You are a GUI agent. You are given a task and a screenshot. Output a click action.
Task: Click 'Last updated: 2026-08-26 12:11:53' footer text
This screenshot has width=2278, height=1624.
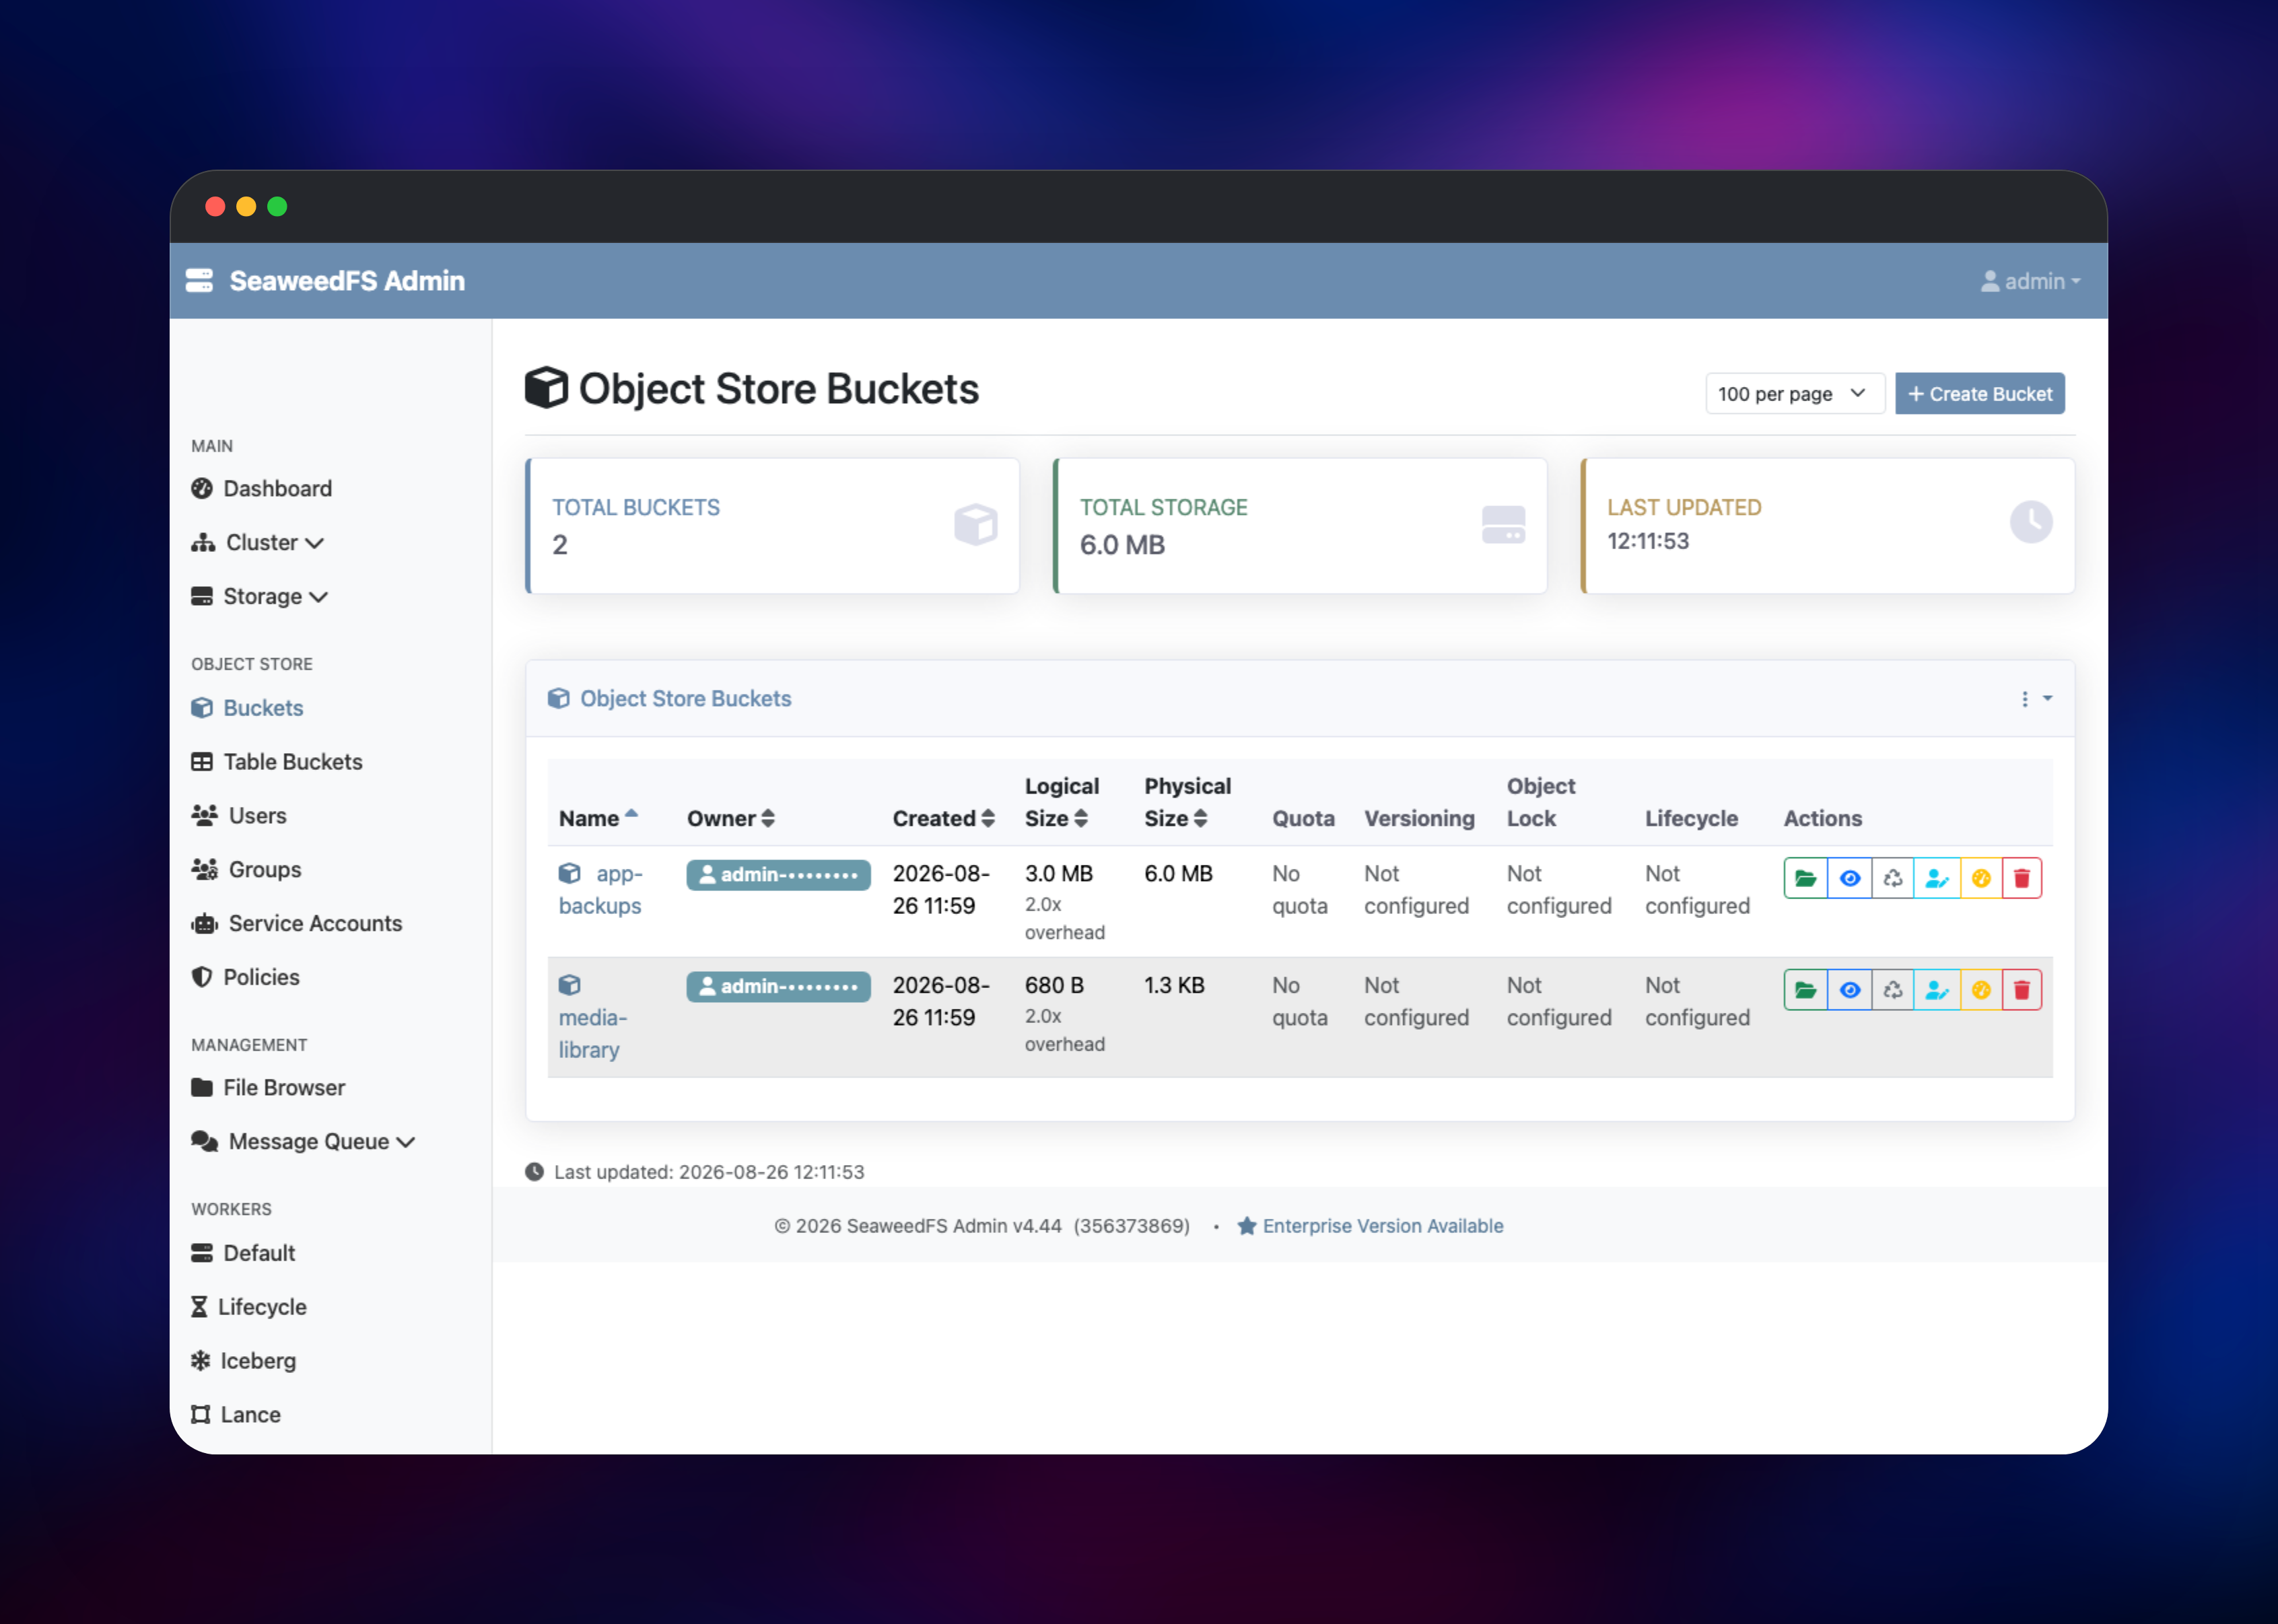[x=709, y=1171]
